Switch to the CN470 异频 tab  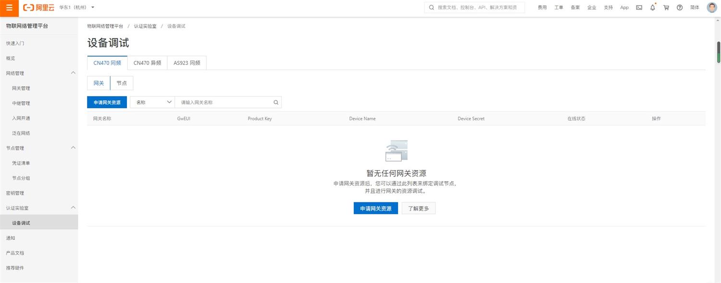tap(147, 63)
